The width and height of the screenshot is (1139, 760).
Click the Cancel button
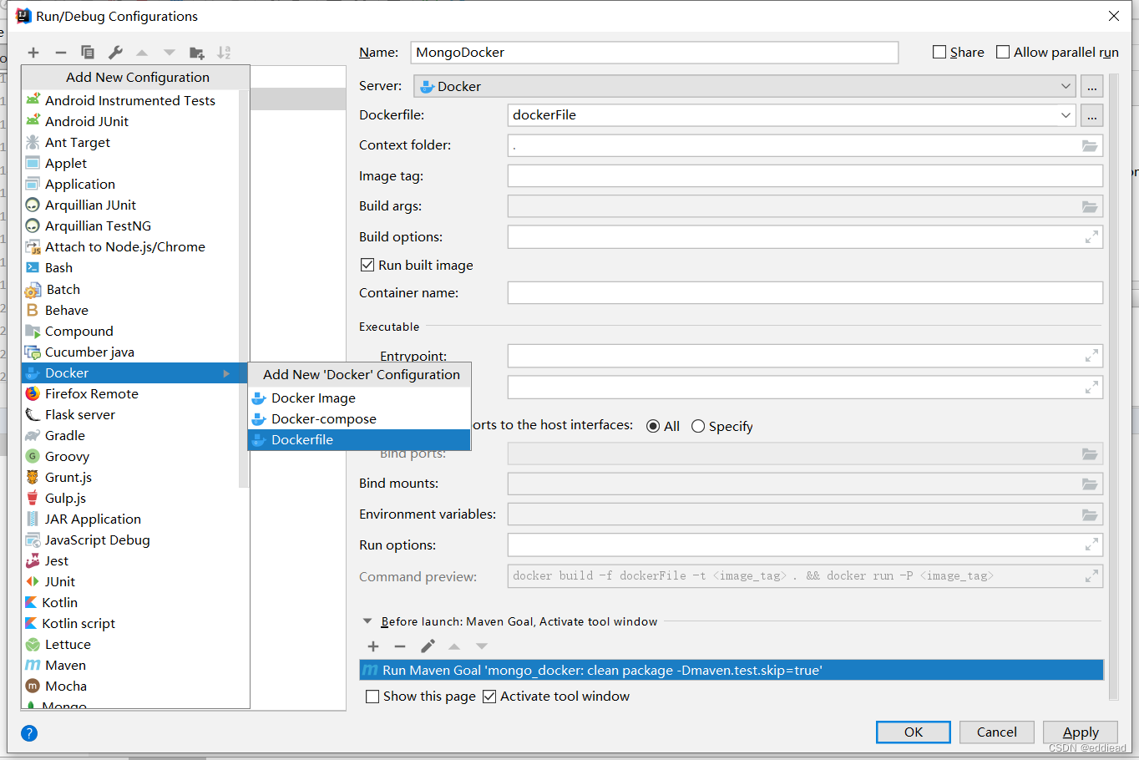pyautogui.click(x=997, y=732)
